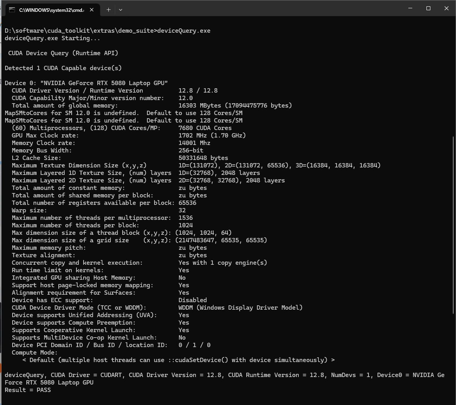Click 'Device supports Unified Addressing (UVA):' label
This screenshot has width=456, height=405.
click(x=84, y=316)
